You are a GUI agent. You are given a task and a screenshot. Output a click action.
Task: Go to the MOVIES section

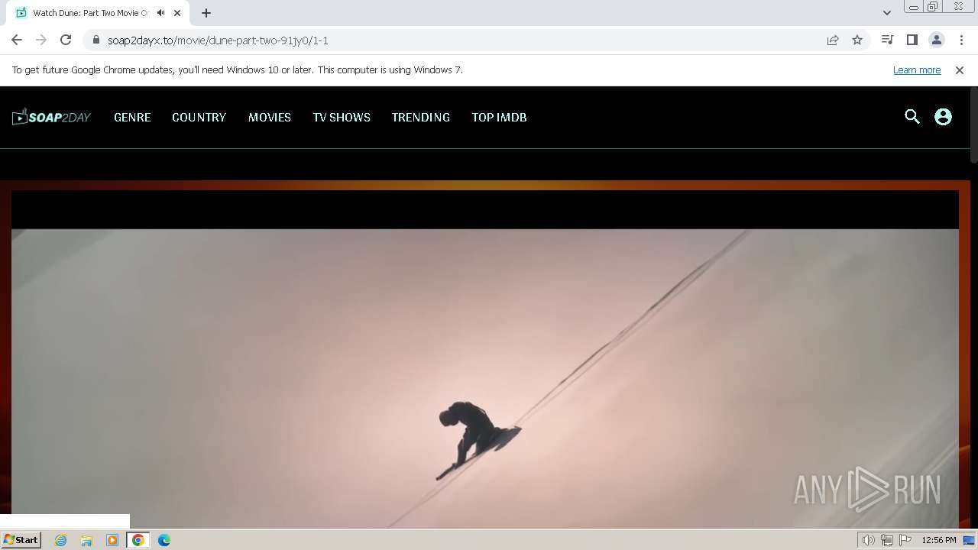click(x=270, y=117)
